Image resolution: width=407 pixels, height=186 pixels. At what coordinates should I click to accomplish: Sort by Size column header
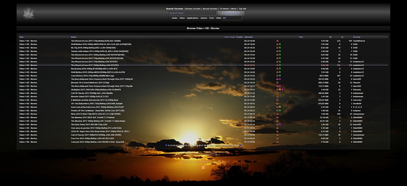[301, 37]
